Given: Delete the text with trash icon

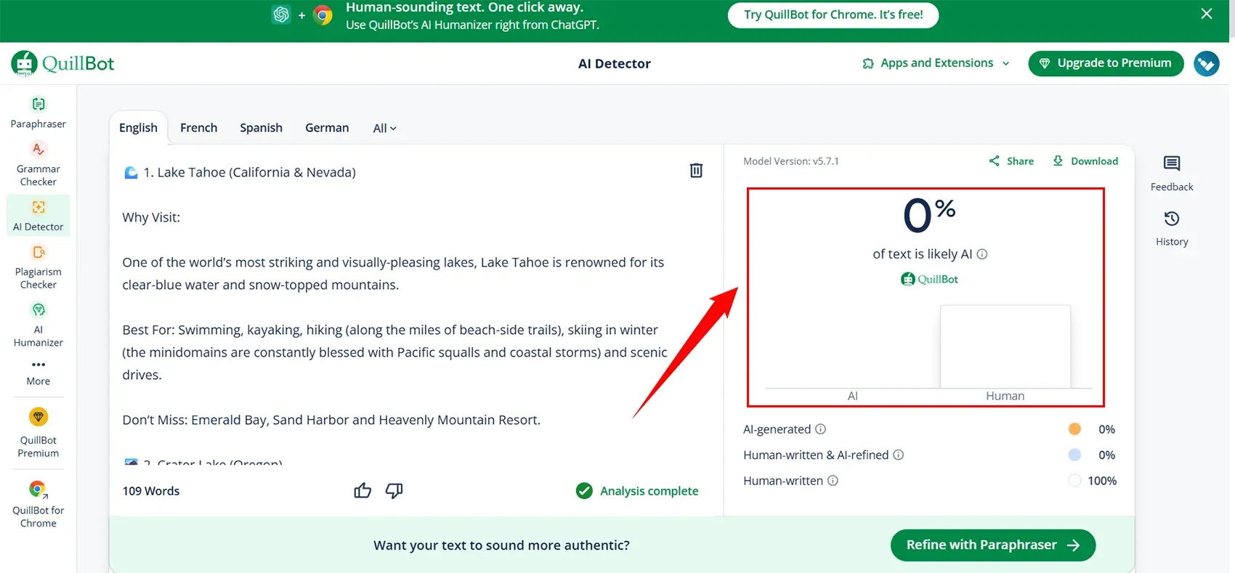Looking at the screenshot, I should [x=695, y=170].
